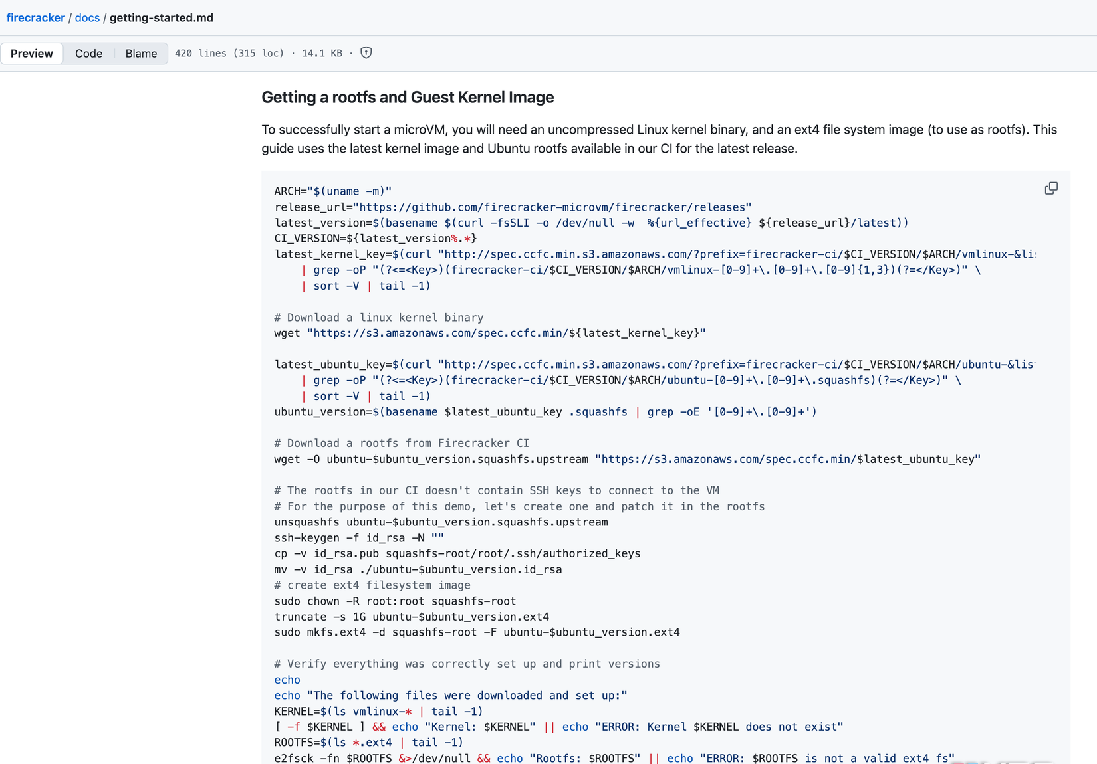Click the "Getting a rootfs and Guest Kernel Image" heading
The width and height of the screenshot is (1097, 764).
pos(407,97)
